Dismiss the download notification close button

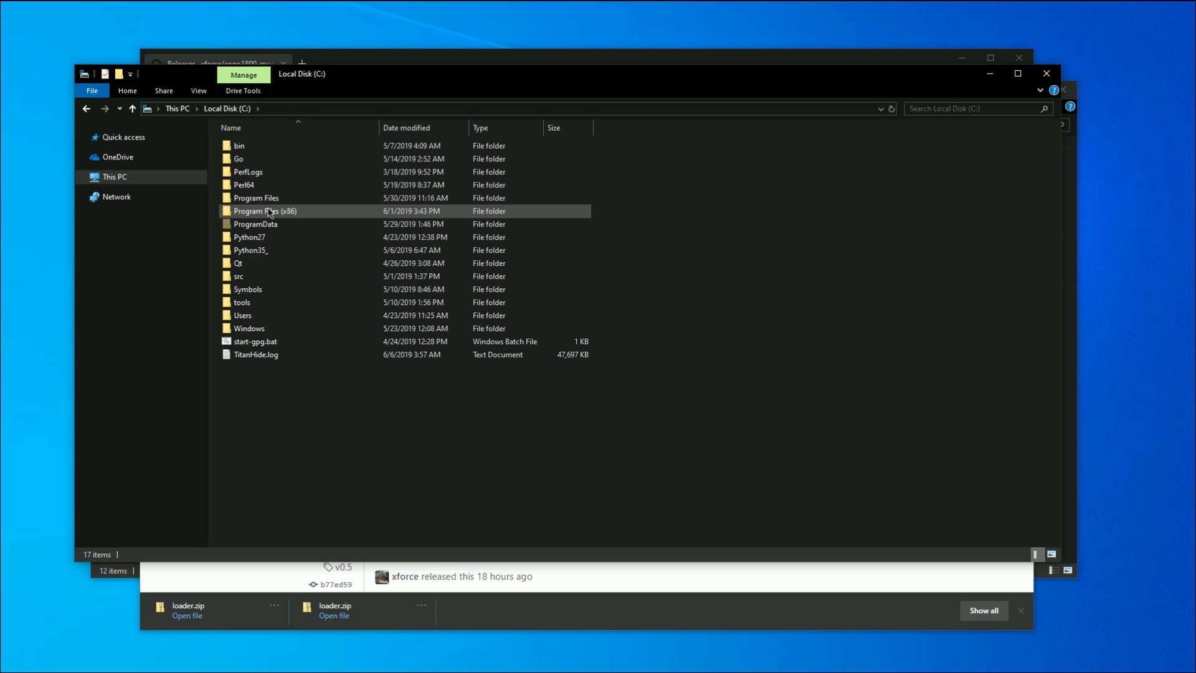[x=1021, y=609]
